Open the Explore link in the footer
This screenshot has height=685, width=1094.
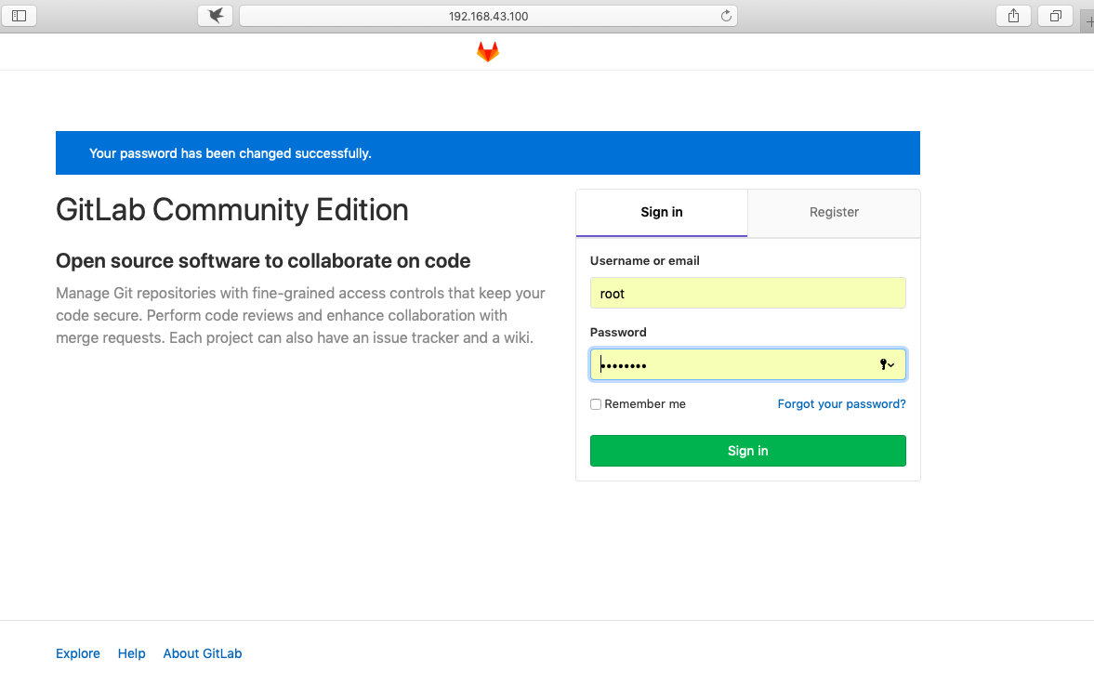[78, 653]
